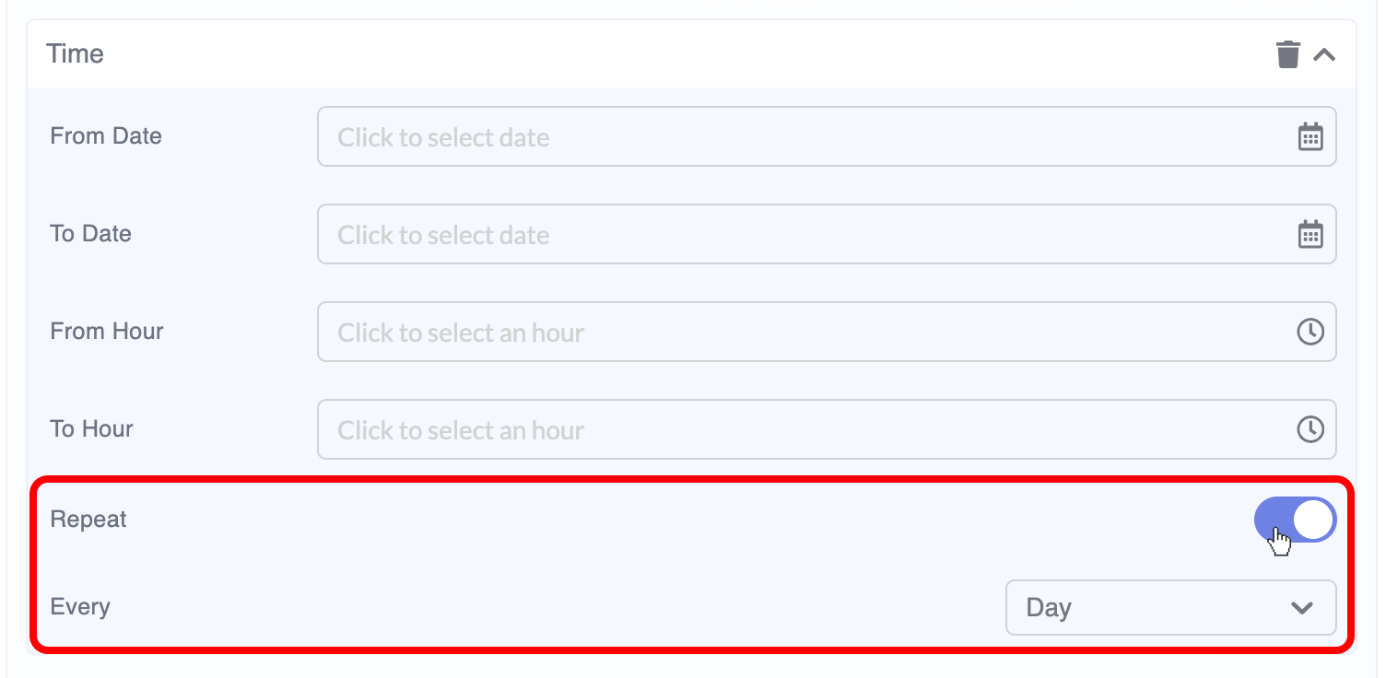Viewport: 1386px width, 678px height.
Task: Select the To Hour input field
Action: click(802, 430)
